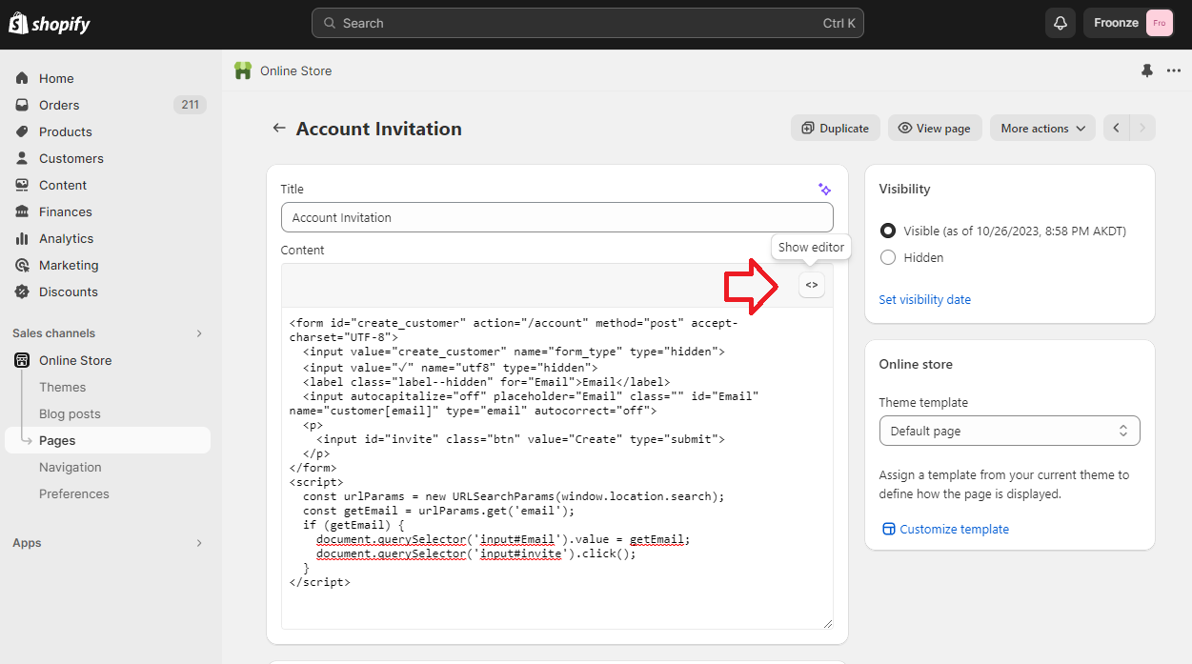Click the Fro avatar badge
1192x664 pixels.
[x=1159, y=23]
